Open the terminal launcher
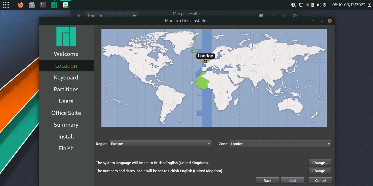This screenshot has height=186, width=373. (43, 5)
